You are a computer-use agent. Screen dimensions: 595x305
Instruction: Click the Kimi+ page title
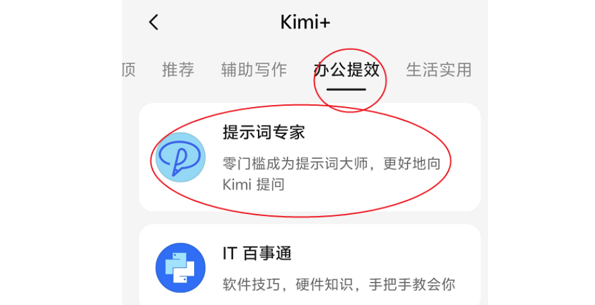pyautogui.click(x=306, y=22)
